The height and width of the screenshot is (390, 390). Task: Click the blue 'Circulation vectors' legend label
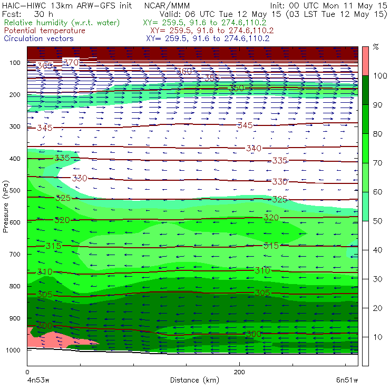(39, 38)
